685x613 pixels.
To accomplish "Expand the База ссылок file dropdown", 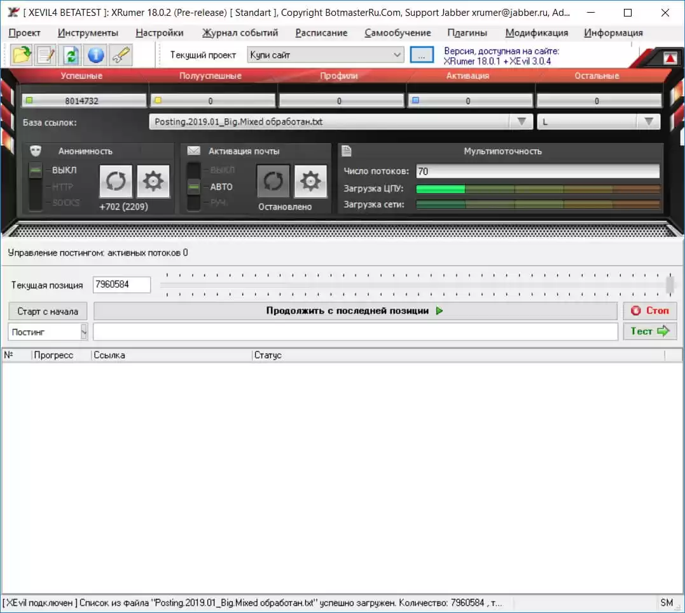I will pyautogui.click(x=521, y=121).
